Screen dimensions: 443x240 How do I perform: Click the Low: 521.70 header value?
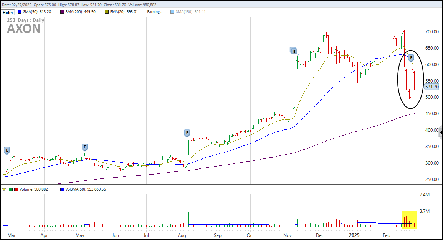click(91, 5)
